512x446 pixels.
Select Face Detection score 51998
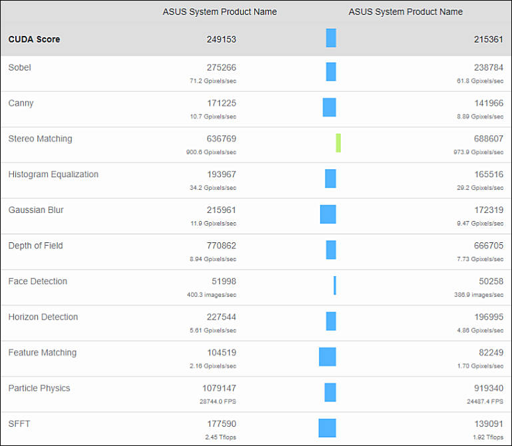(224, 281)
